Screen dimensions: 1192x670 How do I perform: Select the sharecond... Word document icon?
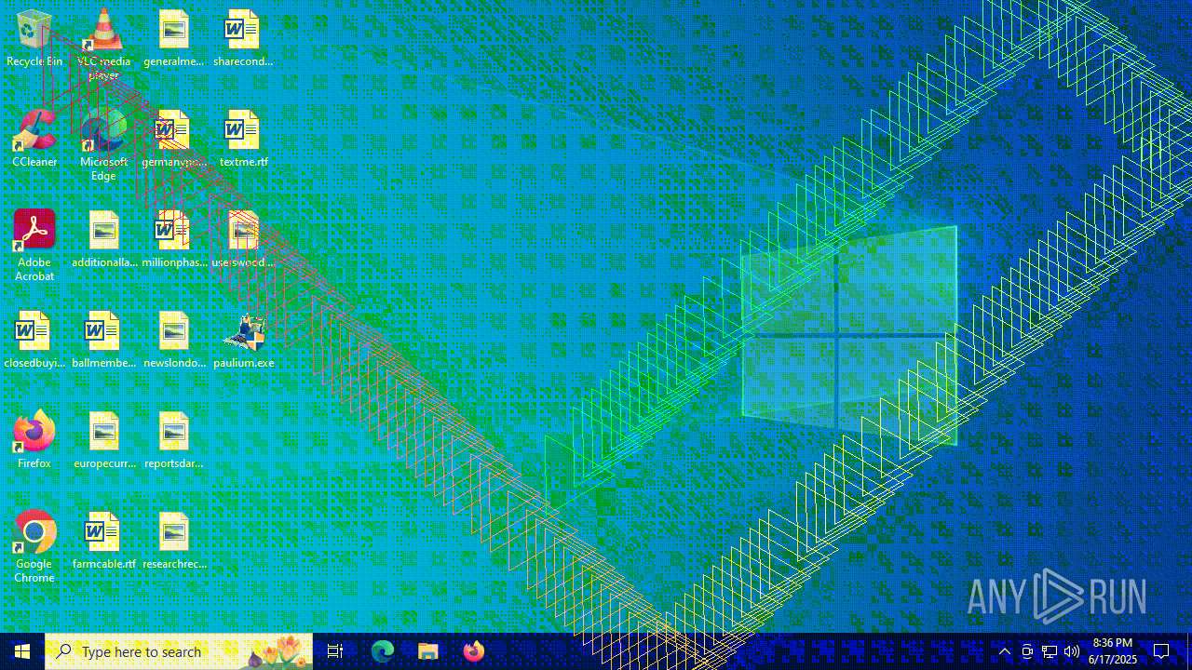coord(243,39)
